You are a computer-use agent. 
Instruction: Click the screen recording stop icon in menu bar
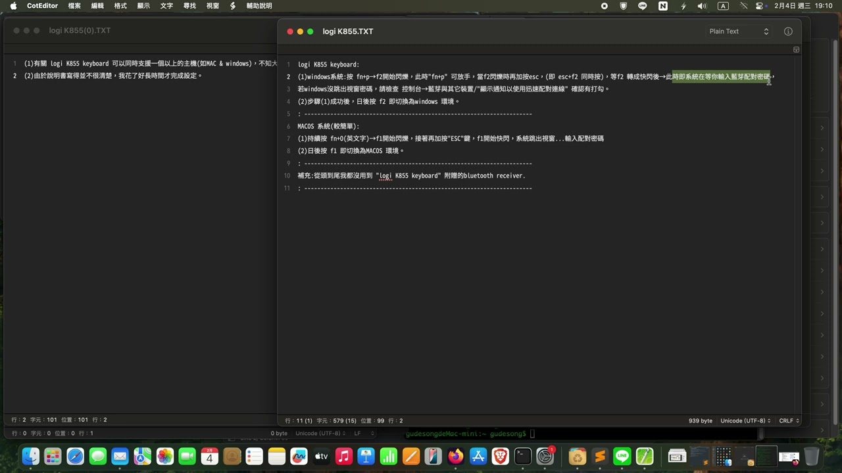coord(605,6)
